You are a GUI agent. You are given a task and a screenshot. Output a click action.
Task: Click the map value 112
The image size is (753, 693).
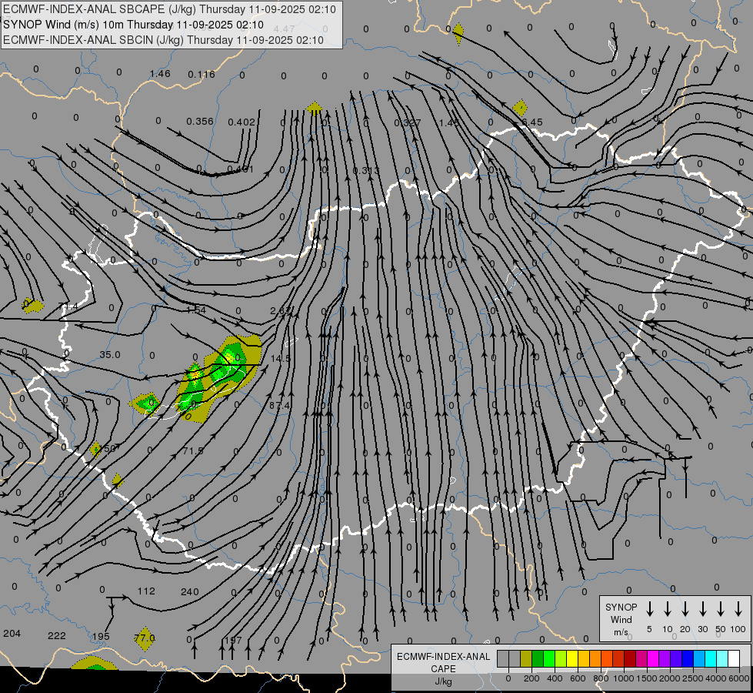click(x=146, y=591)
